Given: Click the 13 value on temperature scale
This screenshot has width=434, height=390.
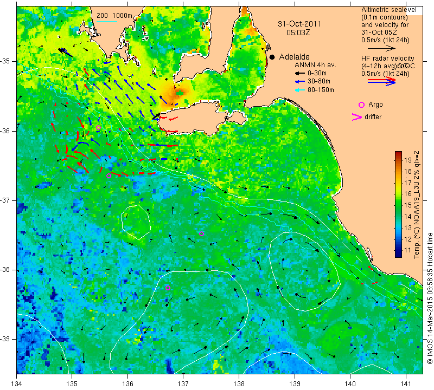Looking at the screenshot, I should pyautogui.click(x=408, y=227).
